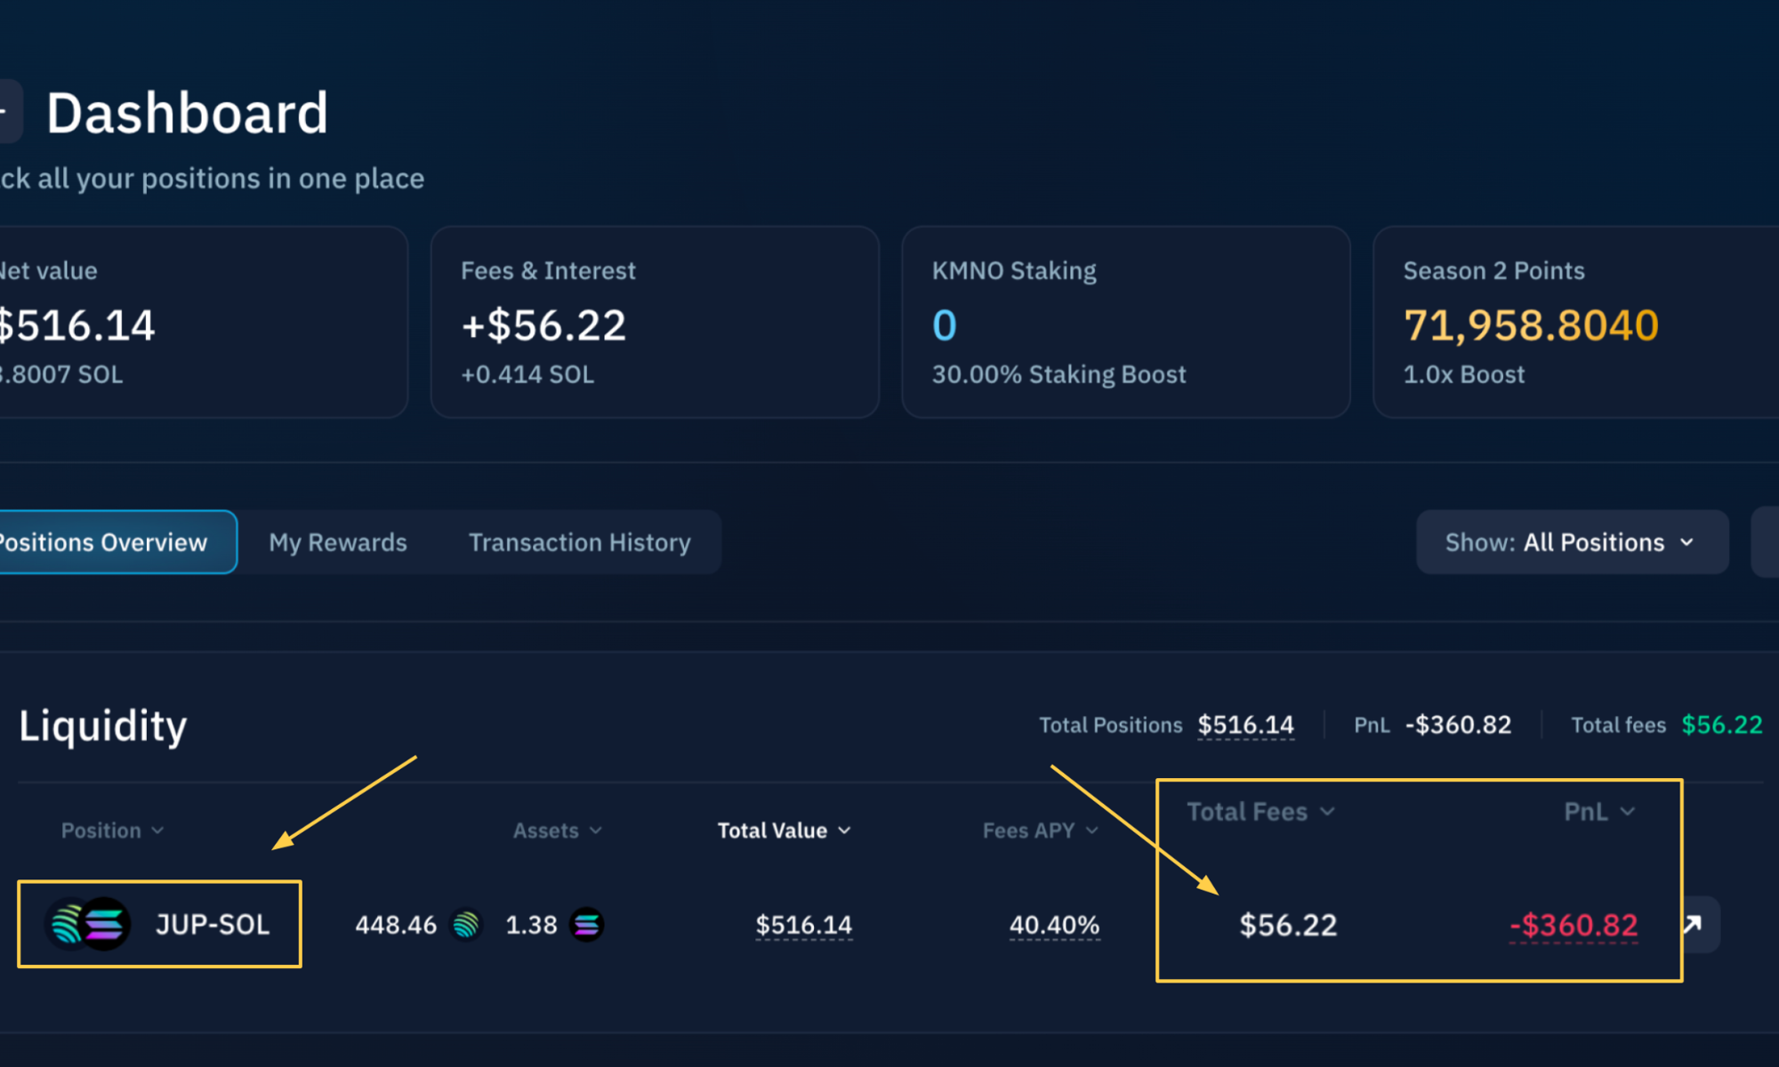Expand the Total Fees sort chevron
This screenshot has width=1779, height=1067.
tap(1329, 811)
